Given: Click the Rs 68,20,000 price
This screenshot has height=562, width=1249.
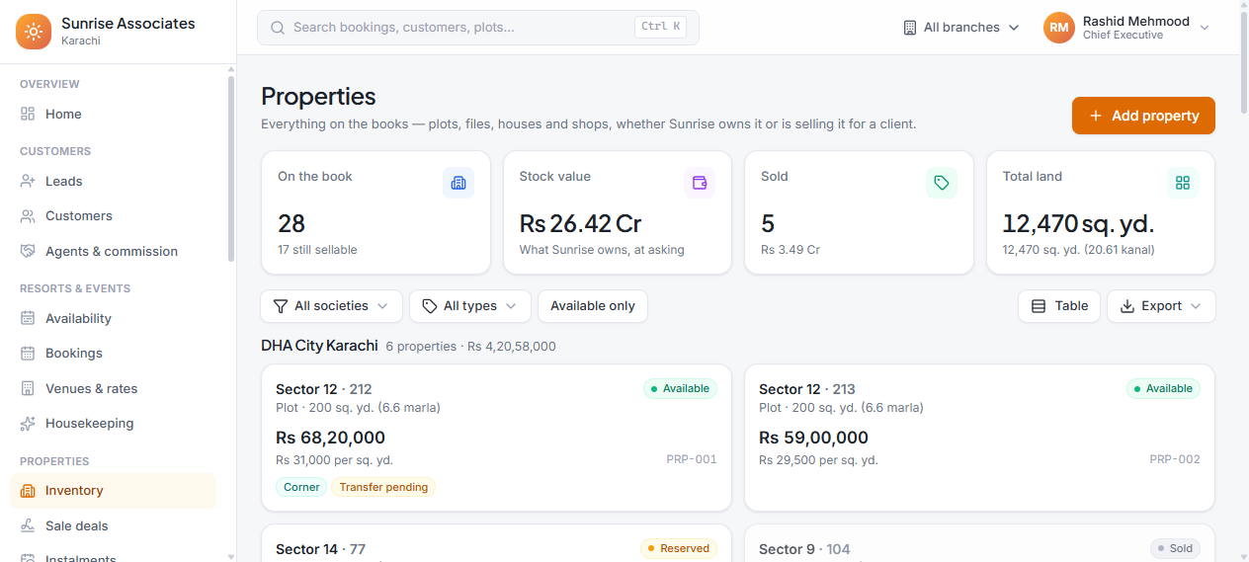Looking at the screenshot, I should pos(330,438).
